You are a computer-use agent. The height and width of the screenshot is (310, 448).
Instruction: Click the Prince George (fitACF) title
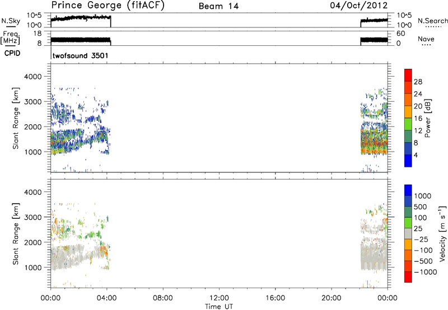coord(108,6)
